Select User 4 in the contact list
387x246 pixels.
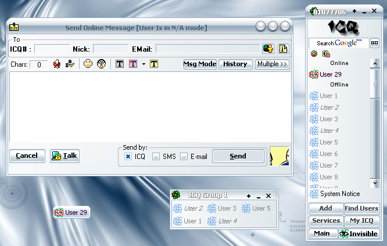pyautogui.click(x=324, y=131)
